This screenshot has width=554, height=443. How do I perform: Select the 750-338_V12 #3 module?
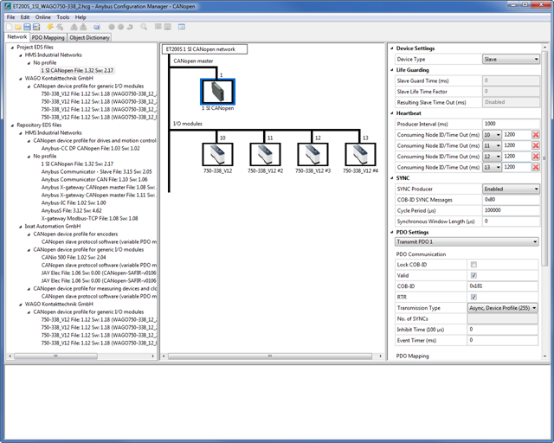(312, 154)
